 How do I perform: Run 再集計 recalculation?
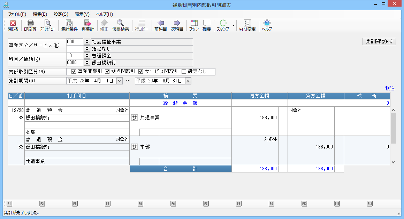87,25
